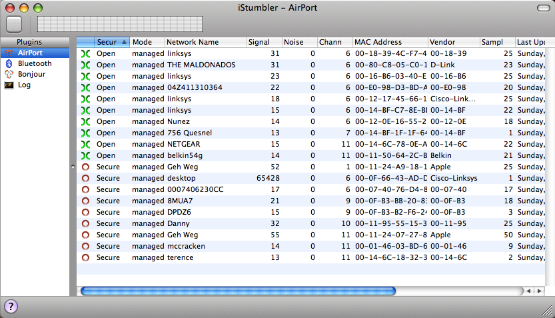This screenshot has width=555, height=318.
Task: Click the scroll right arrow
Action: [540, 291]
